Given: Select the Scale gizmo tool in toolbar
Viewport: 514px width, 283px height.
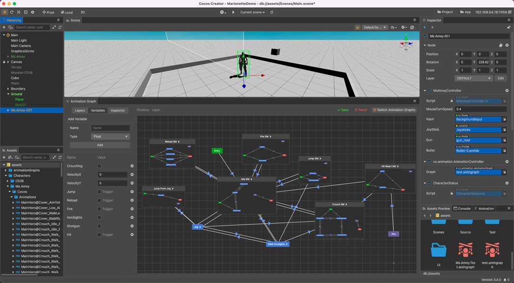Looking at the screenshot, I should [19, 12].
